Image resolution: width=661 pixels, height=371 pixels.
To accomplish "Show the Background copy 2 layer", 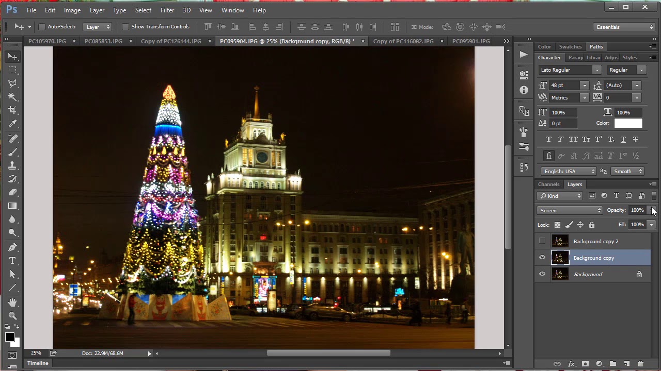I will pyautogui.click(x=542, y=241).
